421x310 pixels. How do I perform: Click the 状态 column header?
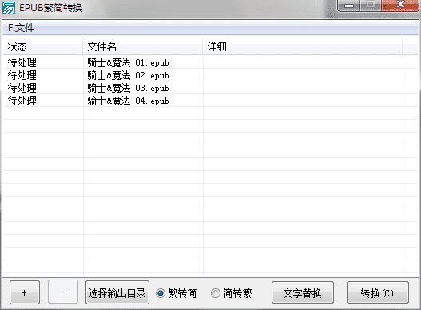pyautogui.click(x=43, y=46)
